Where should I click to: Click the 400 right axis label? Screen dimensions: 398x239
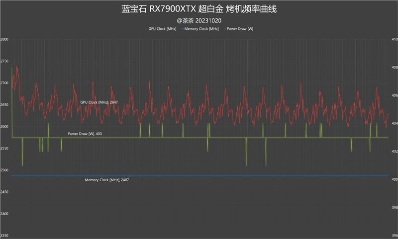pos(394,179)
